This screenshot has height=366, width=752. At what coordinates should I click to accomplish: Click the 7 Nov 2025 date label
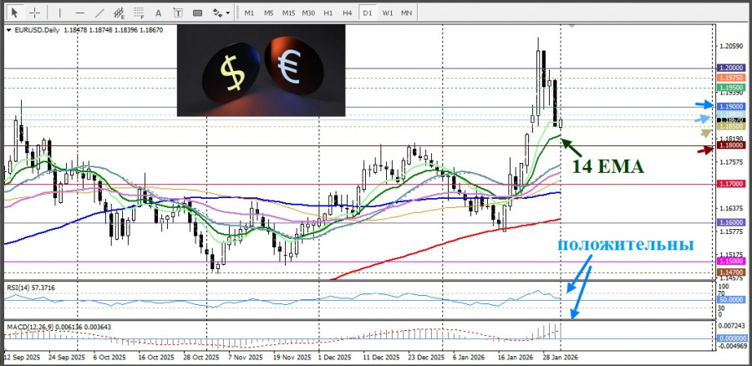coord(245,358)
